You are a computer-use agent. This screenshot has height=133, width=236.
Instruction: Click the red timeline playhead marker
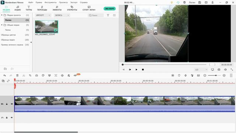[15, 86]
